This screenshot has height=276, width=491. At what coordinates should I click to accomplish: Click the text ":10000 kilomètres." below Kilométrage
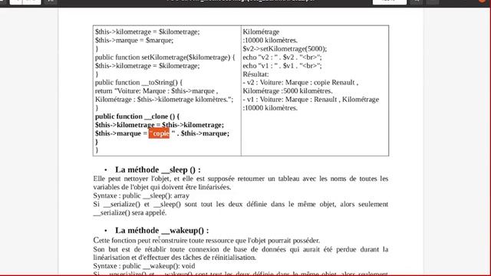coord(270,41)
